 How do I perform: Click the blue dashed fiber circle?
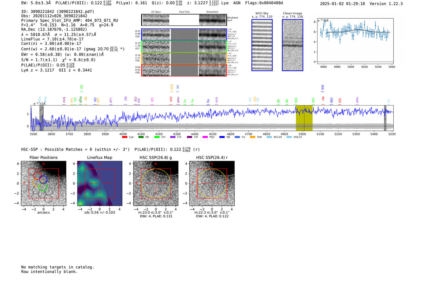pyautogui.click(x=44, y=179)
